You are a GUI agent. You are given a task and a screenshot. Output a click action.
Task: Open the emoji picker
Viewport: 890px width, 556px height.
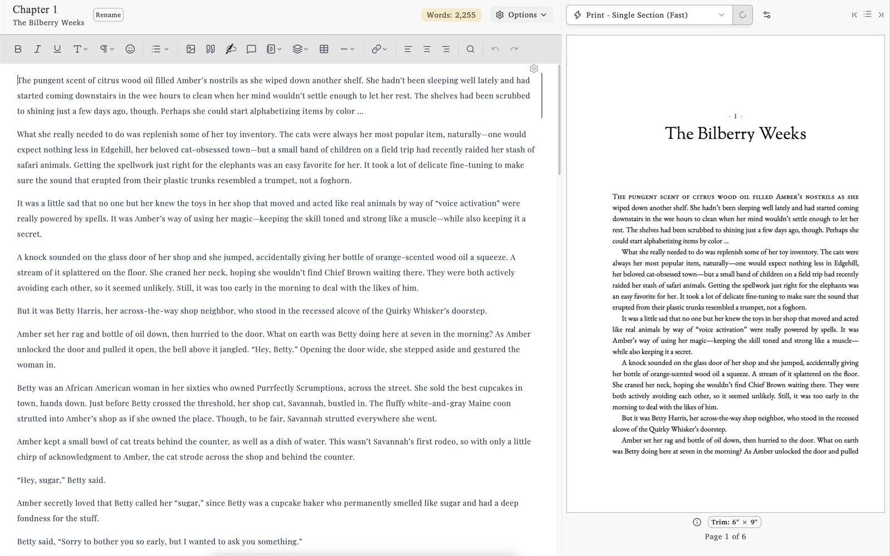coord(130,49)
